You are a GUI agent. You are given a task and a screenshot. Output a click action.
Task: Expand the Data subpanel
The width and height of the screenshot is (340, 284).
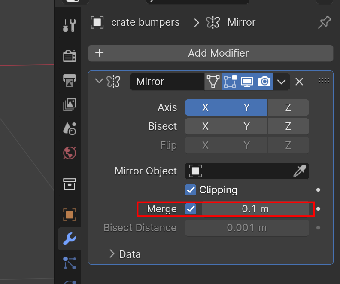pyautogui.click(x=112, y=254)
